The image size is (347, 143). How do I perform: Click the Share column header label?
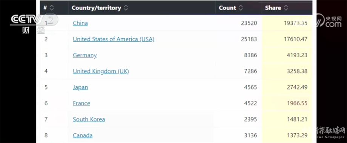273,8
